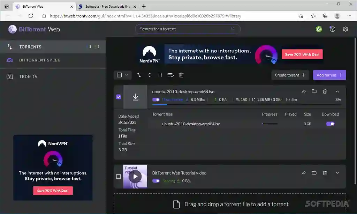
Task: Click the green status check icon
Action: coord(319,29)
